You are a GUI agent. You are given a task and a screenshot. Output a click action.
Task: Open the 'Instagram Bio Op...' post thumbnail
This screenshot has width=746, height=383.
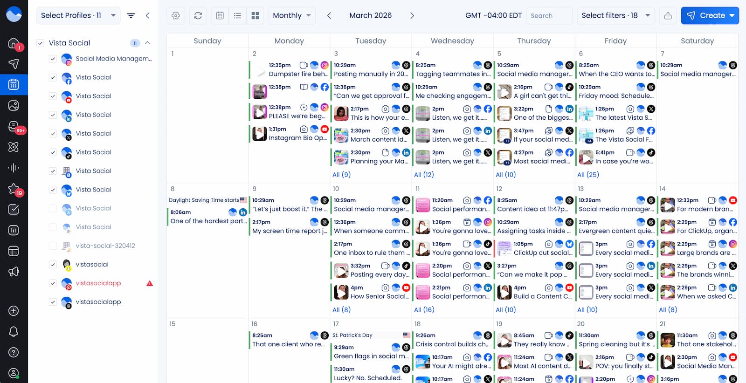[x=260, y=134]
